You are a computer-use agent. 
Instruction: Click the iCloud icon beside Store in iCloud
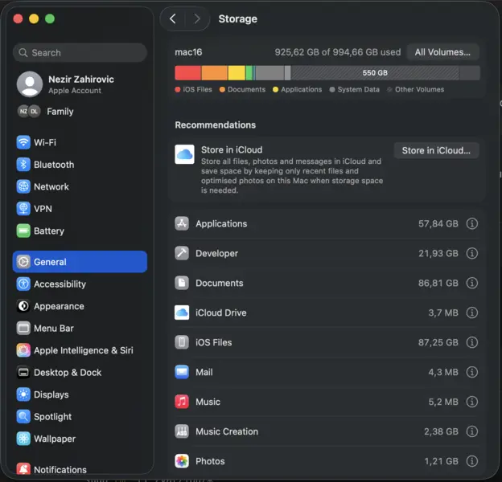[184, 154]
